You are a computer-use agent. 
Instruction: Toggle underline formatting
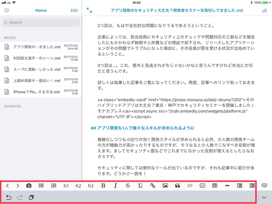[x=140, y=186]
